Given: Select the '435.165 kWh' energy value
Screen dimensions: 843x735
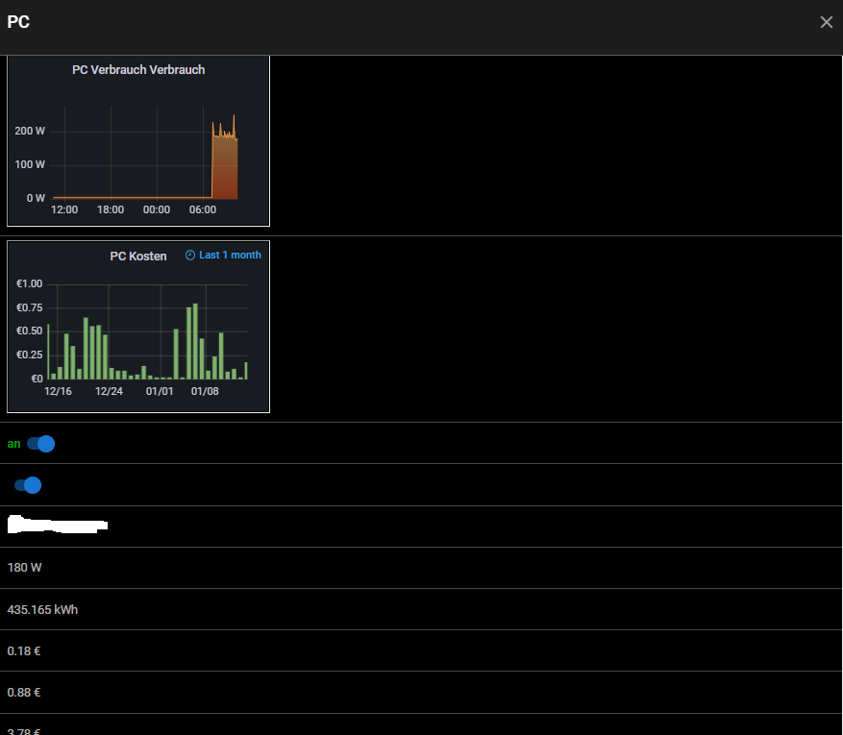Looking at the screenshot, I should 42,610.
